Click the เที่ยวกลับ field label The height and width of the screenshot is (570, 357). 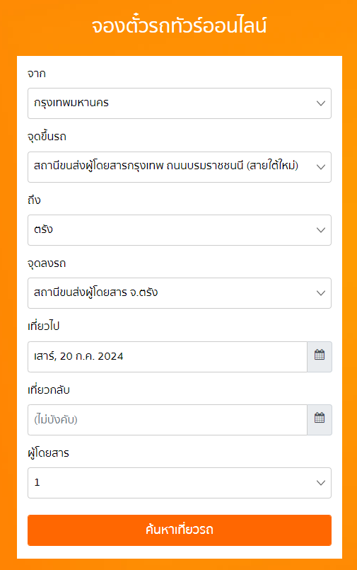(49, 389)
